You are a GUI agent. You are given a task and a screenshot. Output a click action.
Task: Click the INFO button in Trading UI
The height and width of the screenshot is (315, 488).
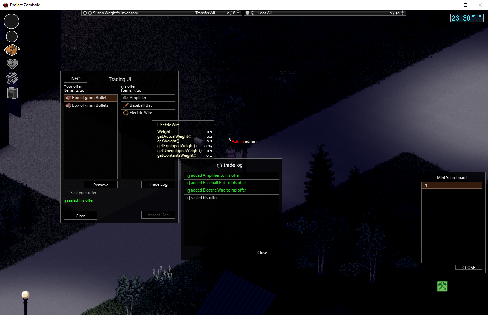(x=75, y=78)
